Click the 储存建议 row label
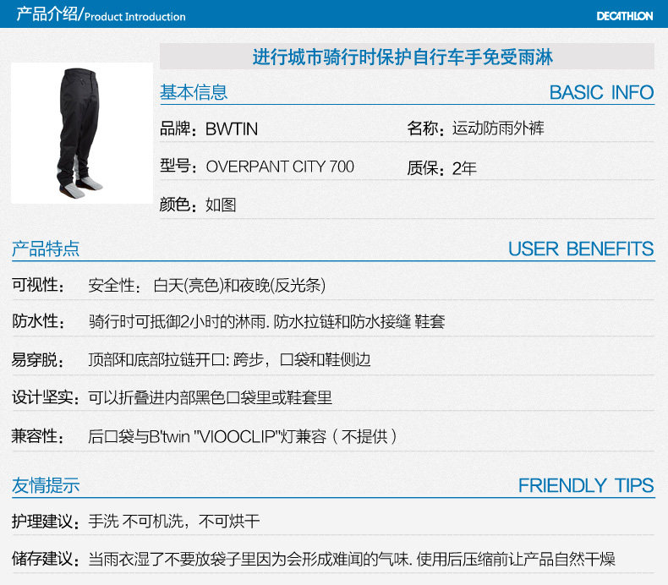Screen dimensions: 668x585 click(x=46, y=559)
